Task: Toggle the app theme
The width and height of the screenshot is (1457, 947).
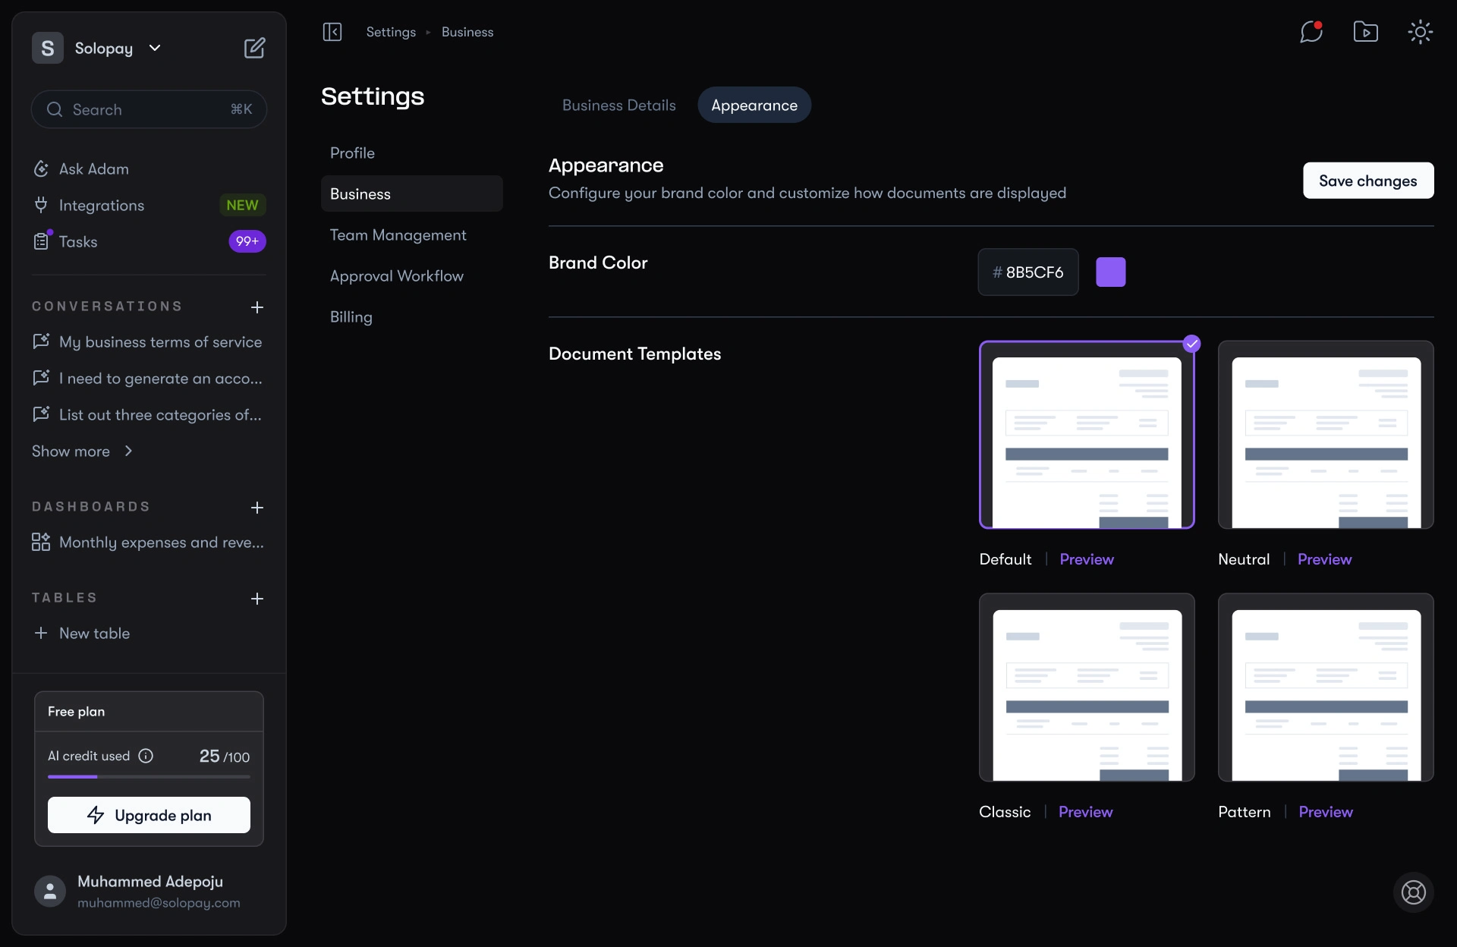Action: (1420, 32)
